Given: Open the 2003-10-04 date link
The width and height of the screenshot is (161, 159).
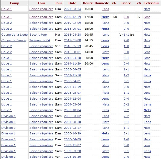Looking at the screenshot, I should click(x=72, y=110).
